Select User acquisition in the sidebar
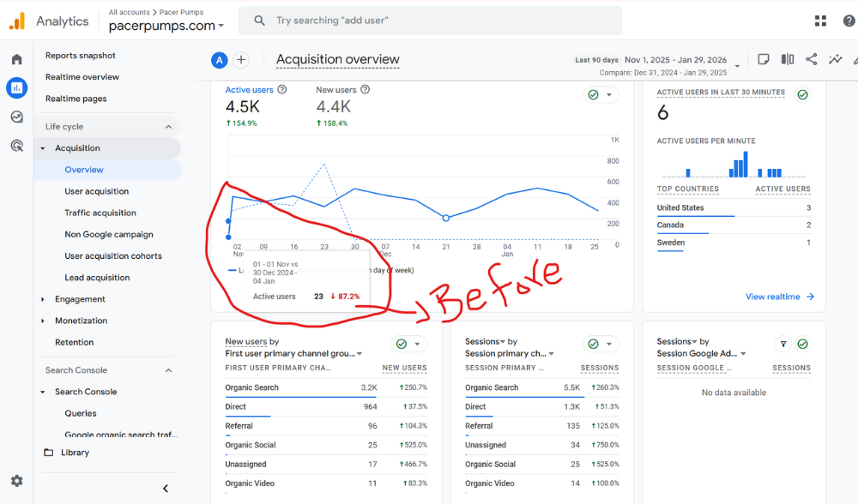The height and width of the screenshot is (504, 858). pos(94,191)
